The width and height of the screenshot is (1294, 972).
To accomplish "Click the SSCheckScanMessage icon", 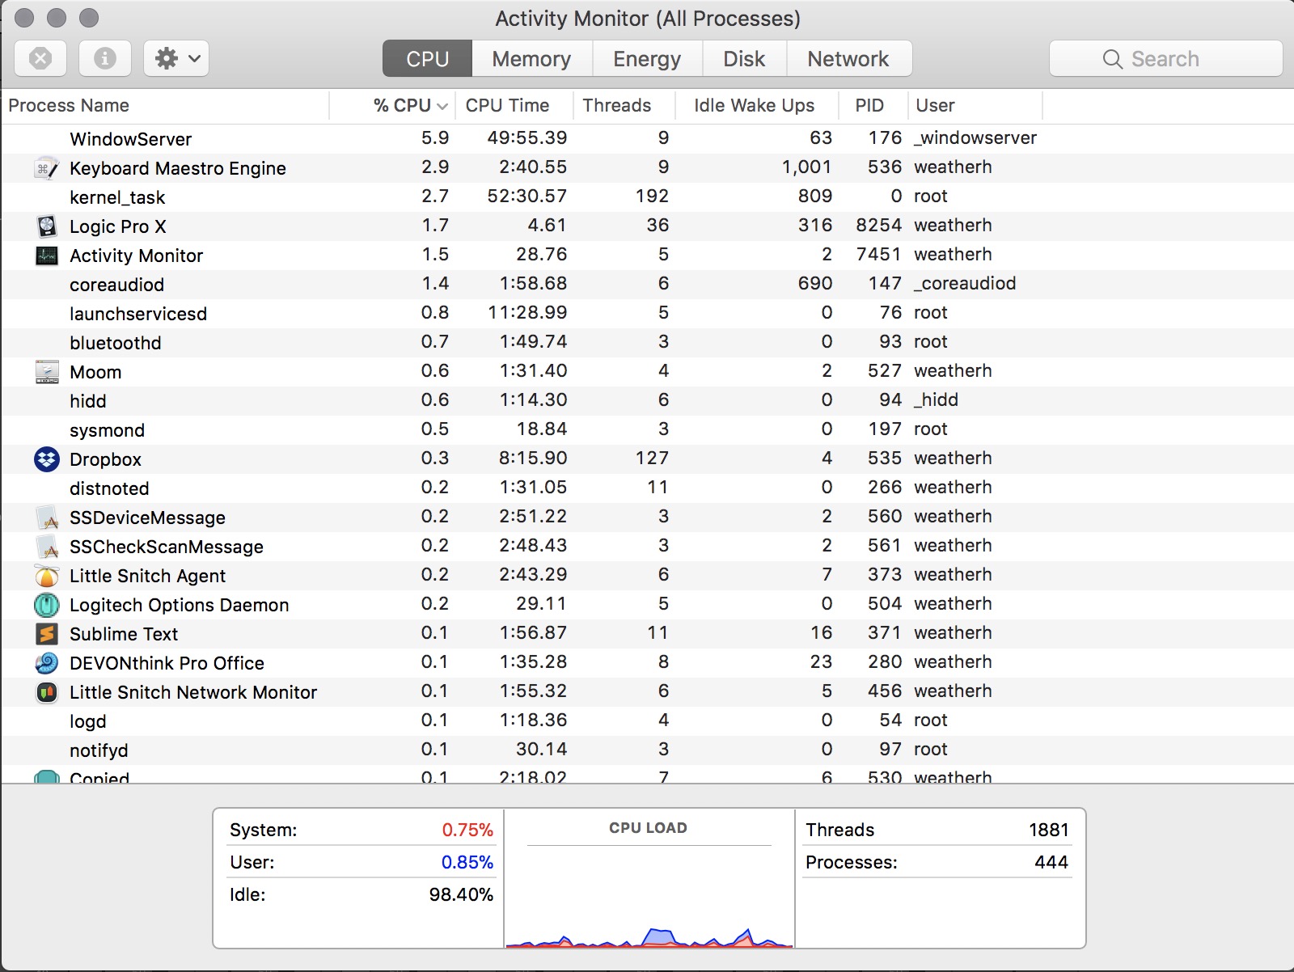I will tap(47, 547).
